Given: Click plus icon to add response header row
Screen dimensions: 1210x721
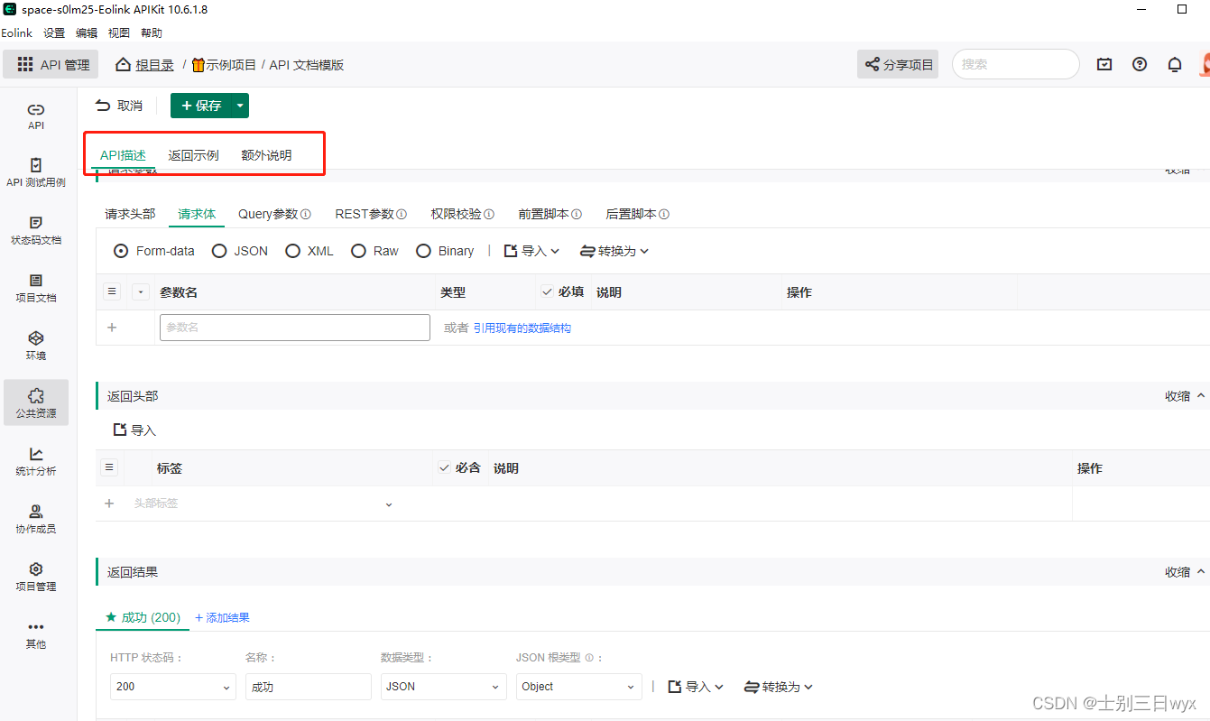Looking at the screenshot, I should [109, 504].
